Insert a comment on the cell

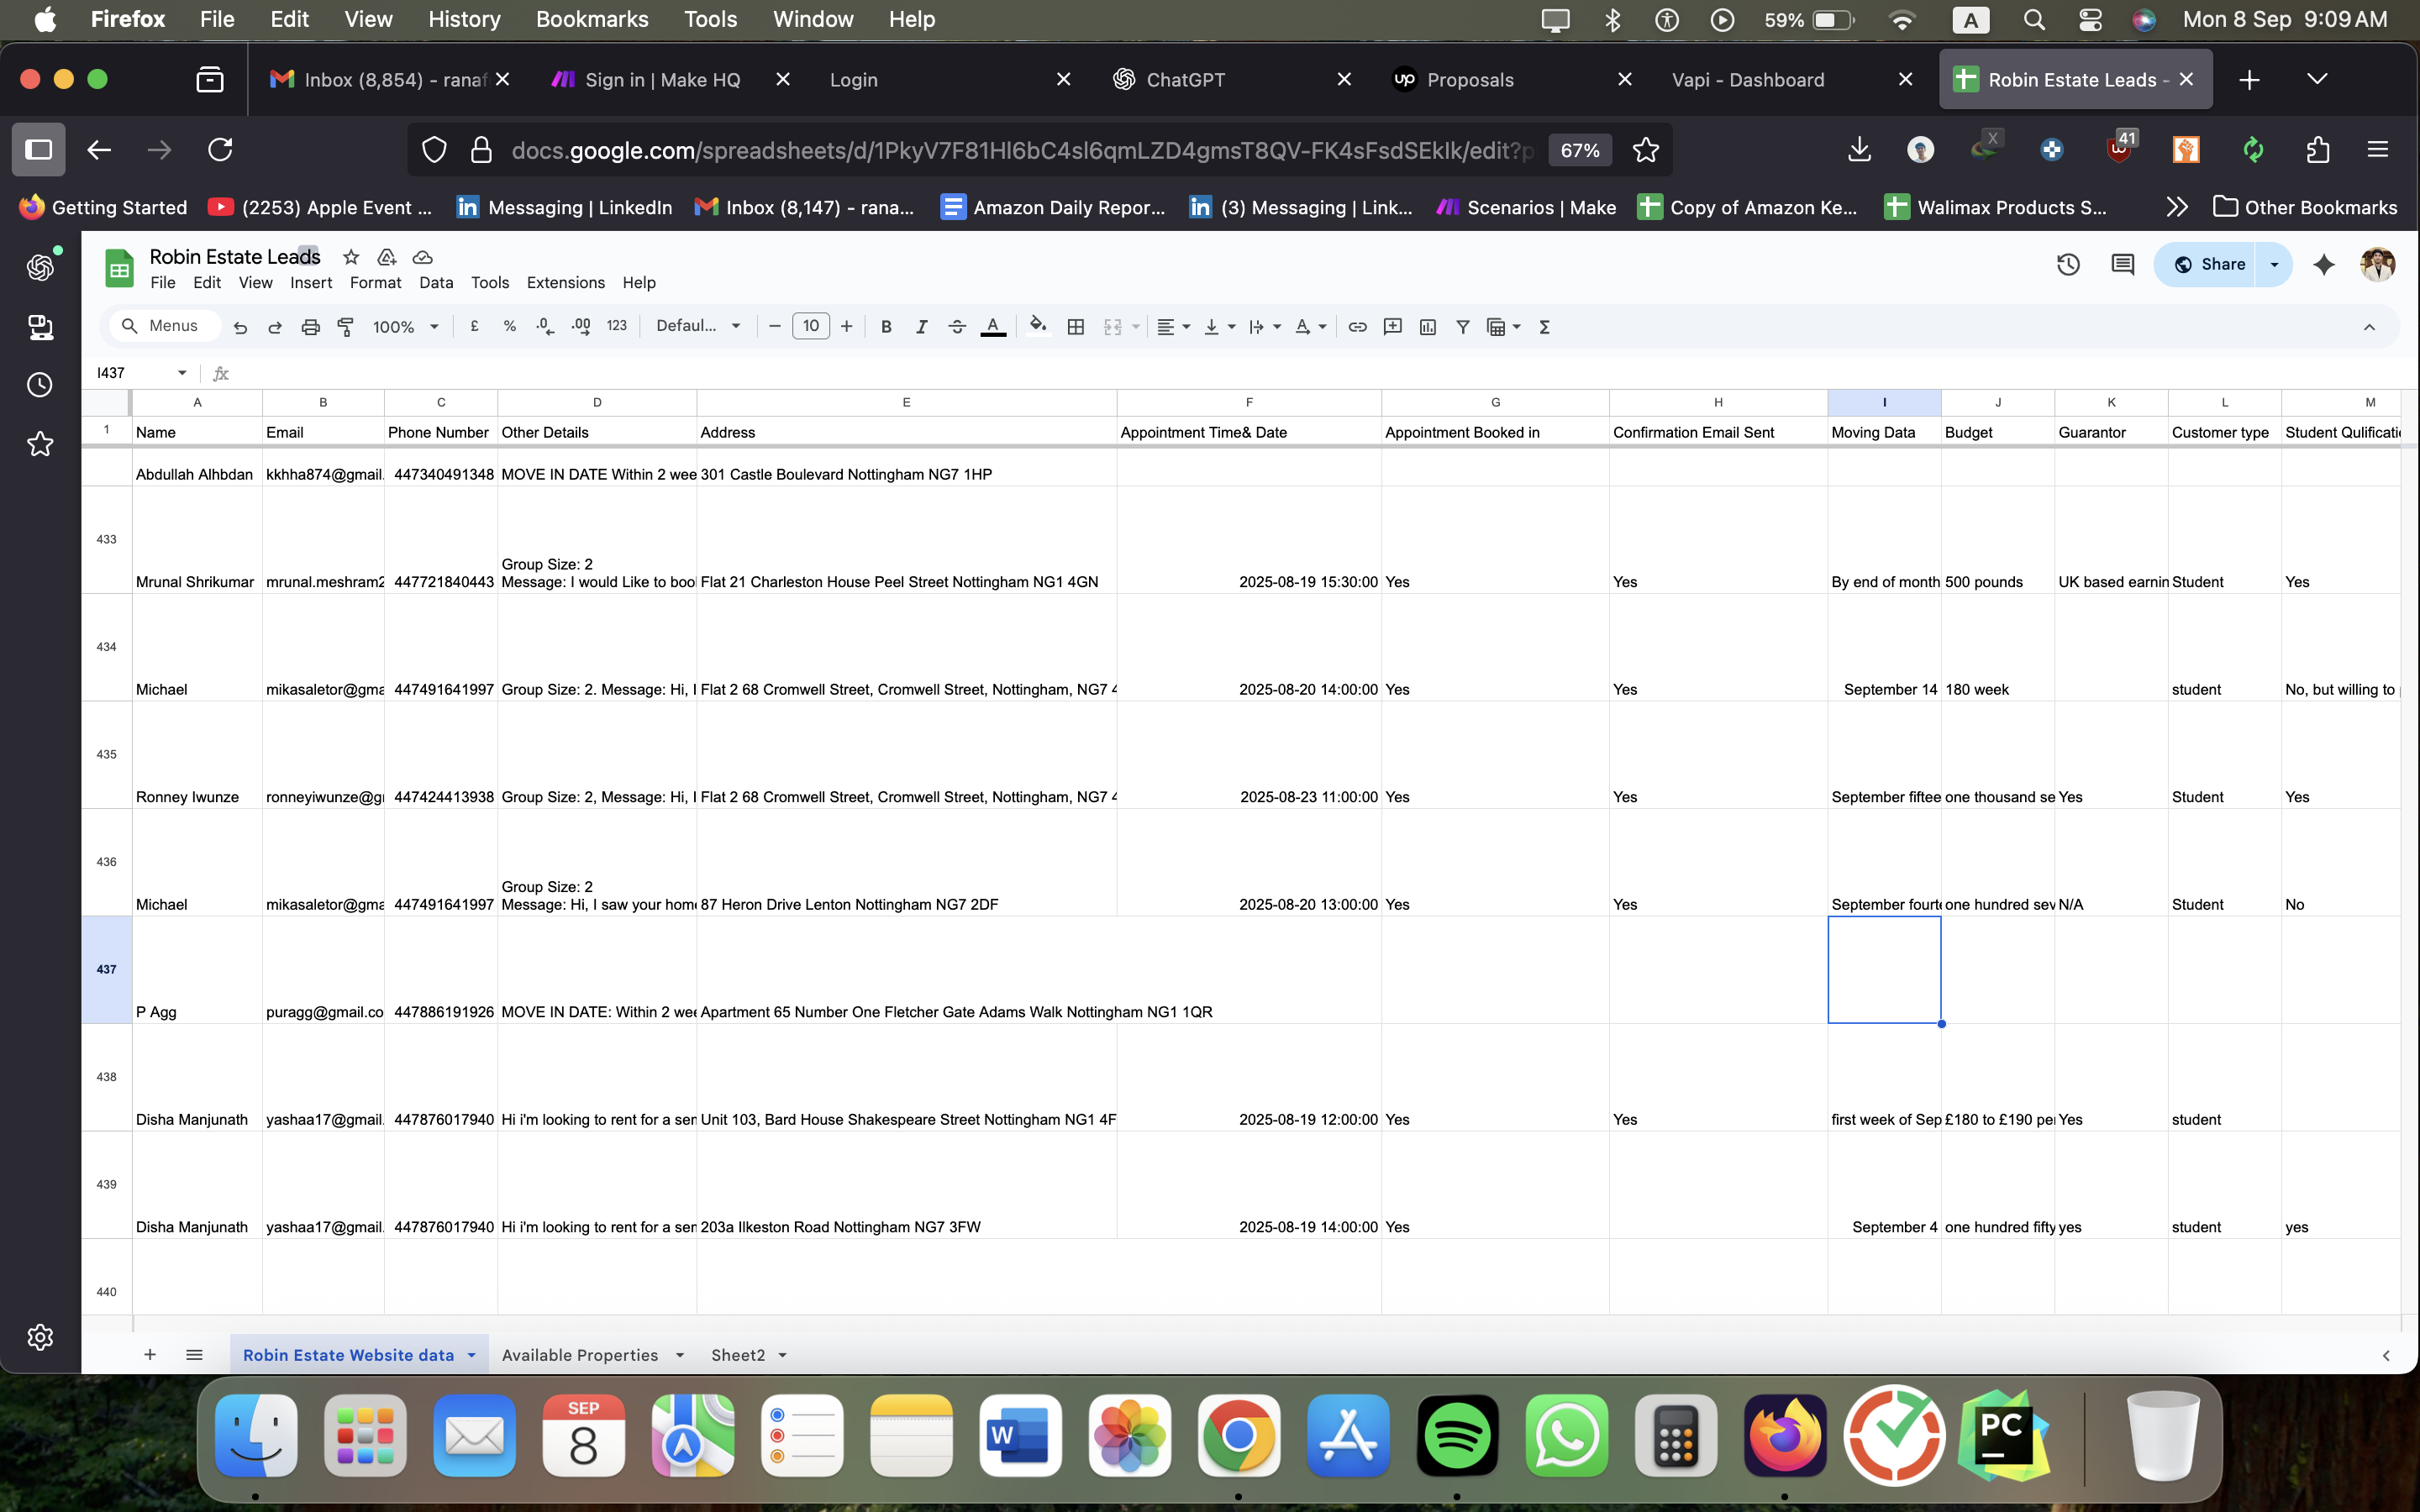1392,326
